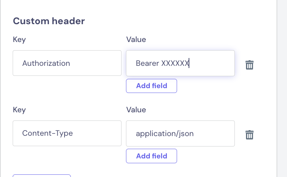Click the word Authorization inside its field
This screenshot has height=177, width=287.
[x=46, y=63]
